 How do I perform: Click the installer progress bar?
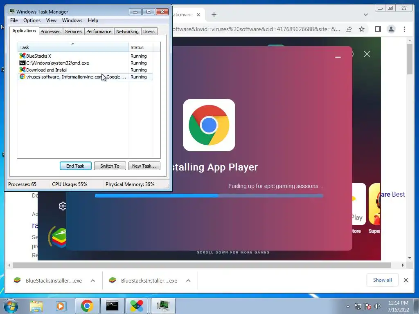click(x=209, y=196)
